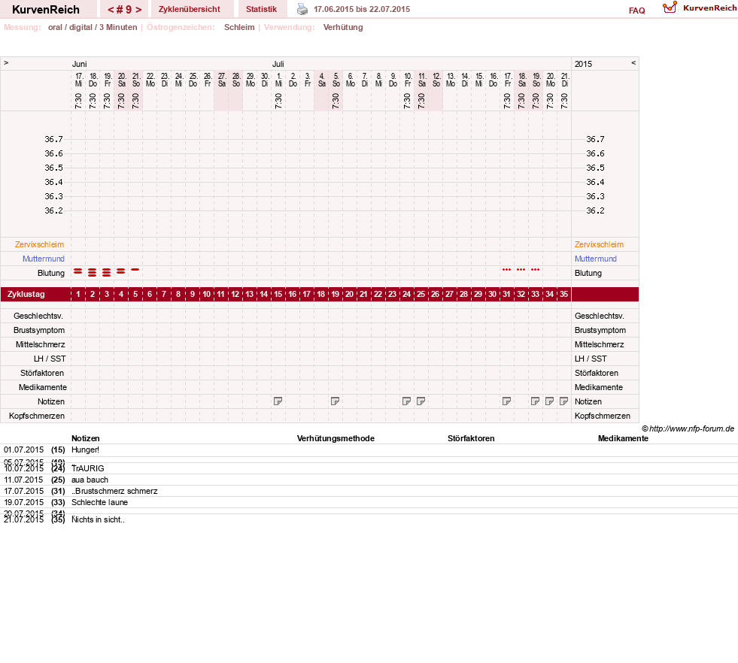The width and height of the screenshot is (738, 663).
Task: Click the 'Nichts in sicht..' note entry
Action: pyautogui.click(x=98, y=519)
